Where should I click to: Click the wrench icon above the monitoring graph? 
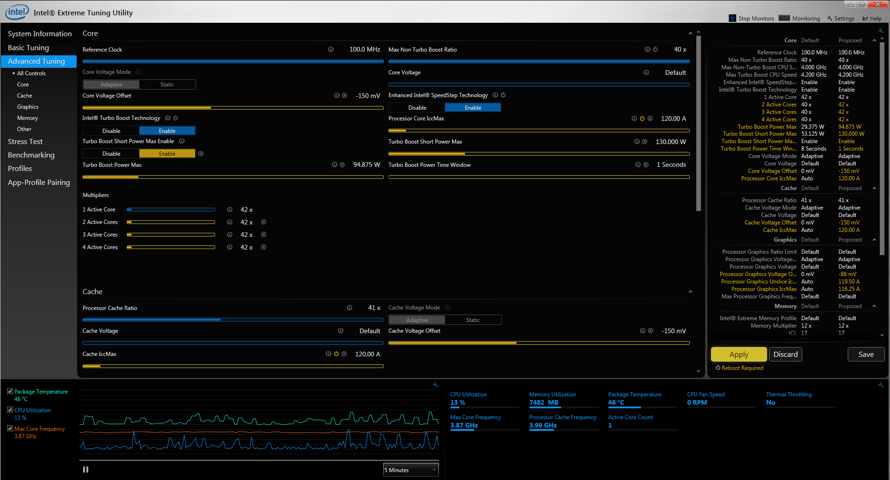pyautogui.click(x=435, y=385)
